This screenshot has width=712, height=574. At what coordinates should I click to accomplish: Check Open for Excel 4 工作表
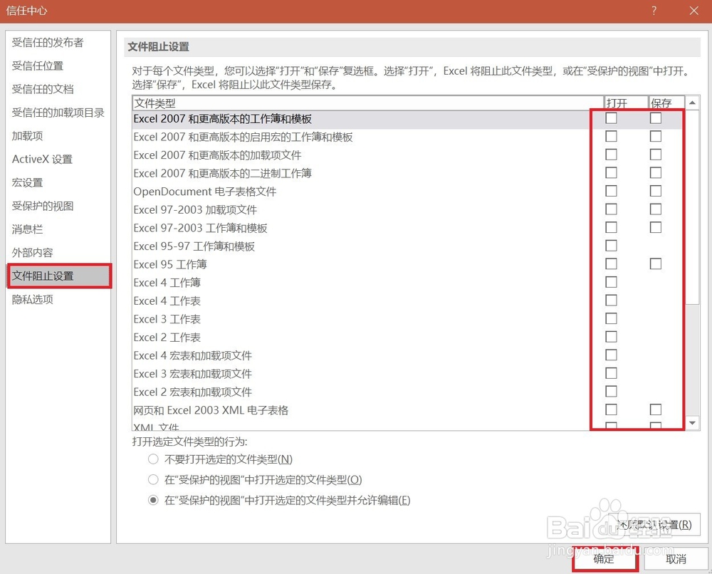[611, 300]
